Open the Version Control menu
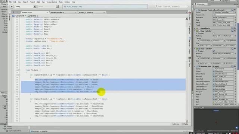The width and height of the screenshot is (239, 134). click(52, 2)
